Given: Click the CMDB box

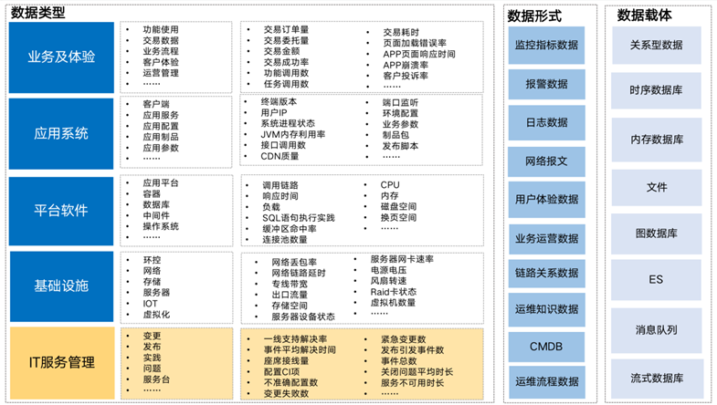Looking at the screenshot, I should tap(546, 346).
